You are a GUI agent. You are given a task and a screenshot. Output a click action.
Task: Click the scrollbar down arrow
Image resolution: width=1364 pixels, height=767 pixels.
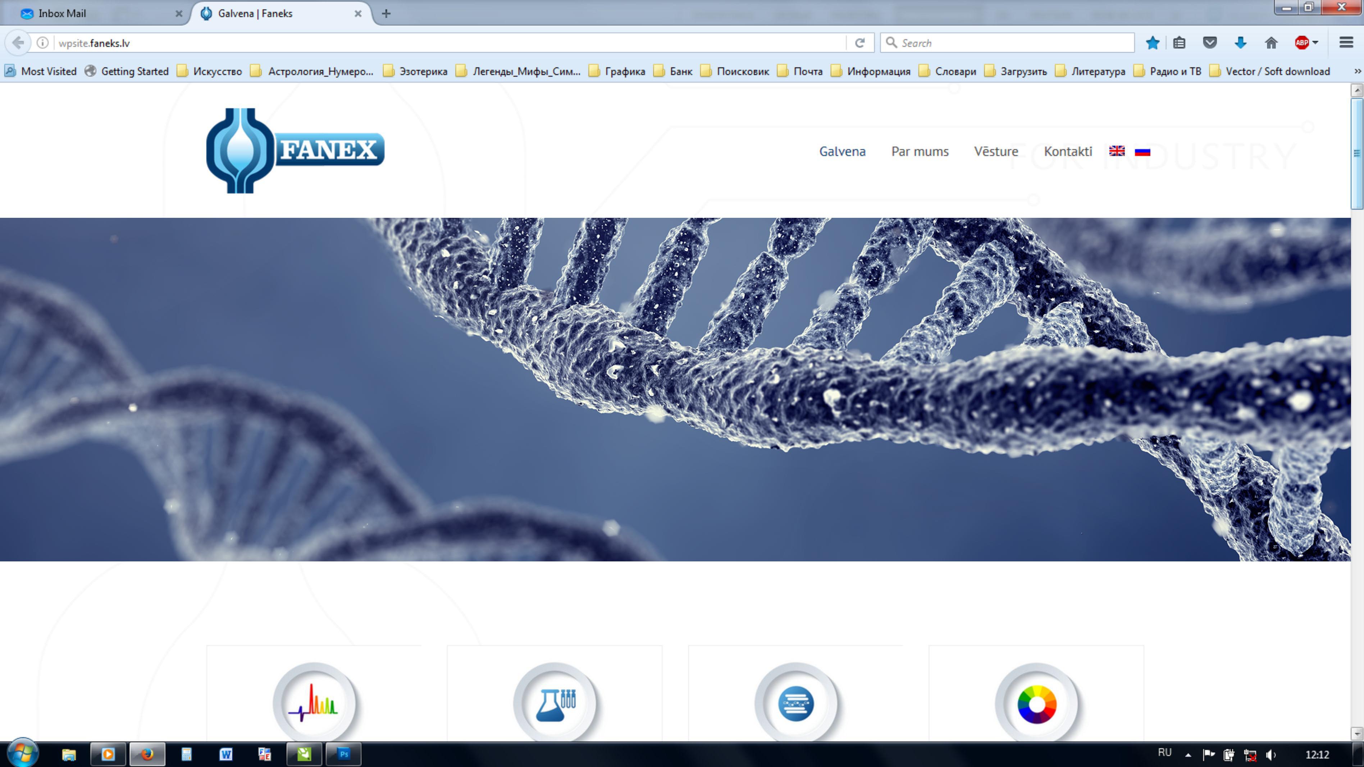click(x=1357, y=734)
